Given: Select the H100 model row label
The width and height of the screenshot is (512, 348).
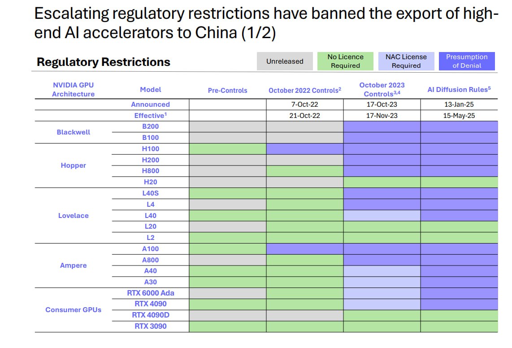Looking at the screenshot, I should tap(150, 149).
